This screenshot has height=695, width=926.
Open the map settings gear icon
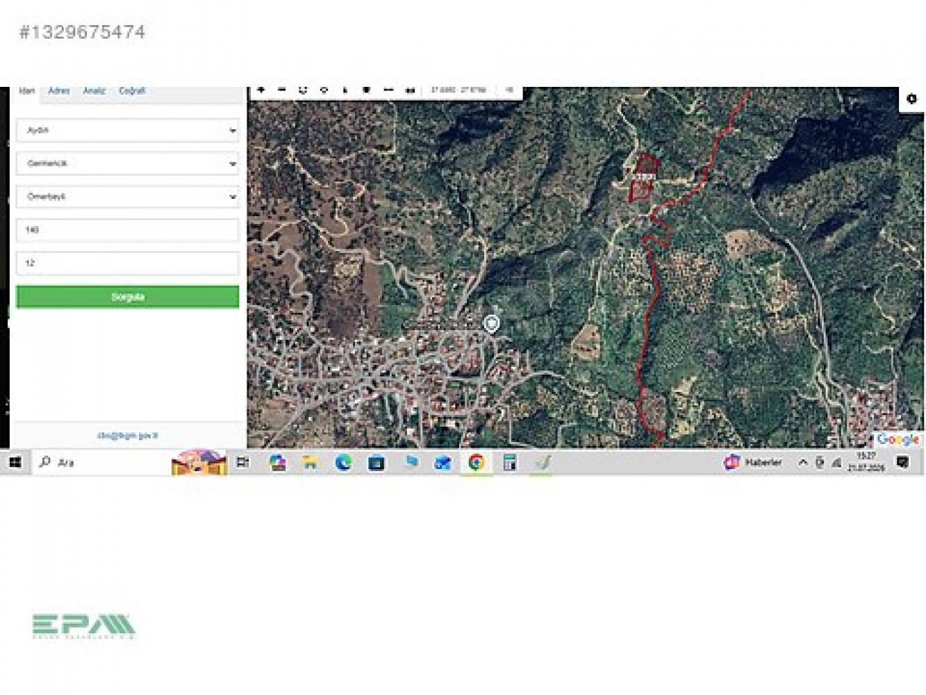pos(911,99)
